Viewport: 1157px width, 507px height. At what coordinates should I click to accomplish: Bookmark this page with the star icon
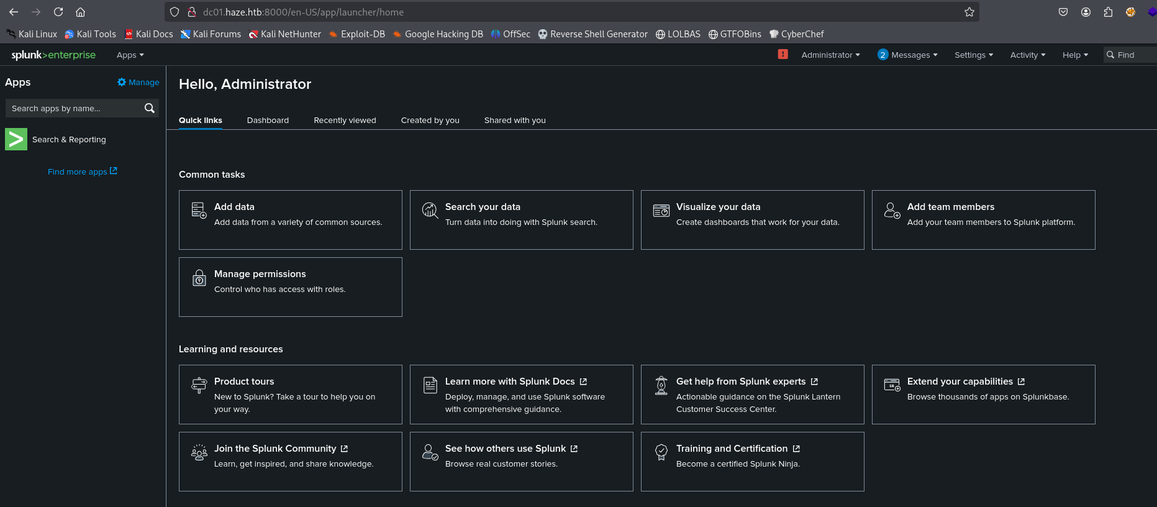click(969, 12)
